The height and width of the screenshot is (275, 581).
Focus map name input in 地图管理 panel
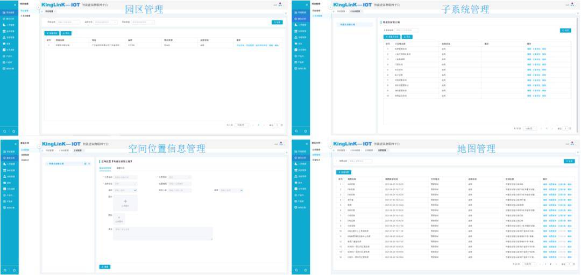(360, 161)
